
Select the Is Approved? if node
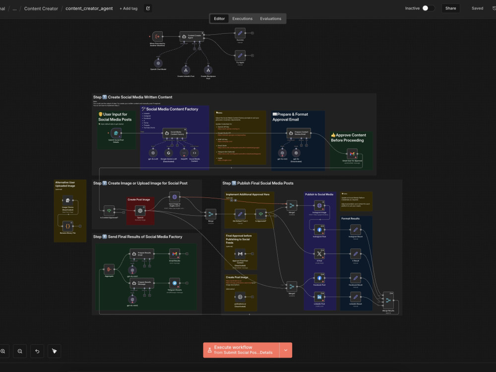(x=261, y=214)
